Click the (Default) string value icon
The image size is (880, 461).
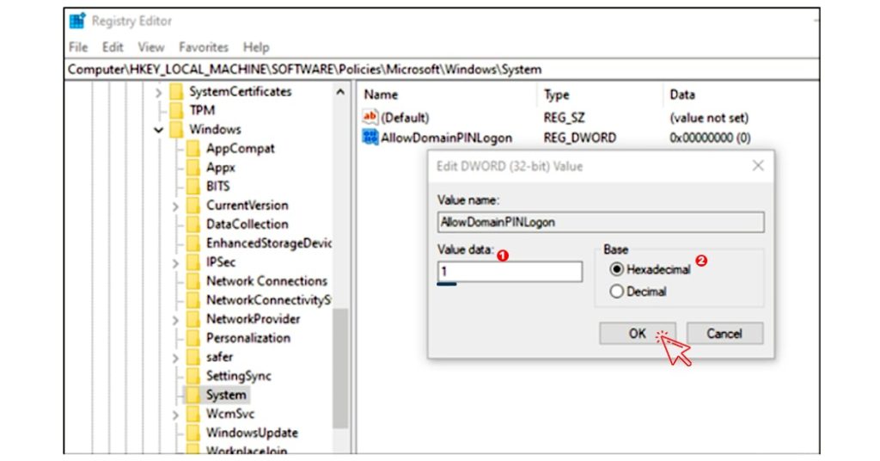(x=370, y=117)
